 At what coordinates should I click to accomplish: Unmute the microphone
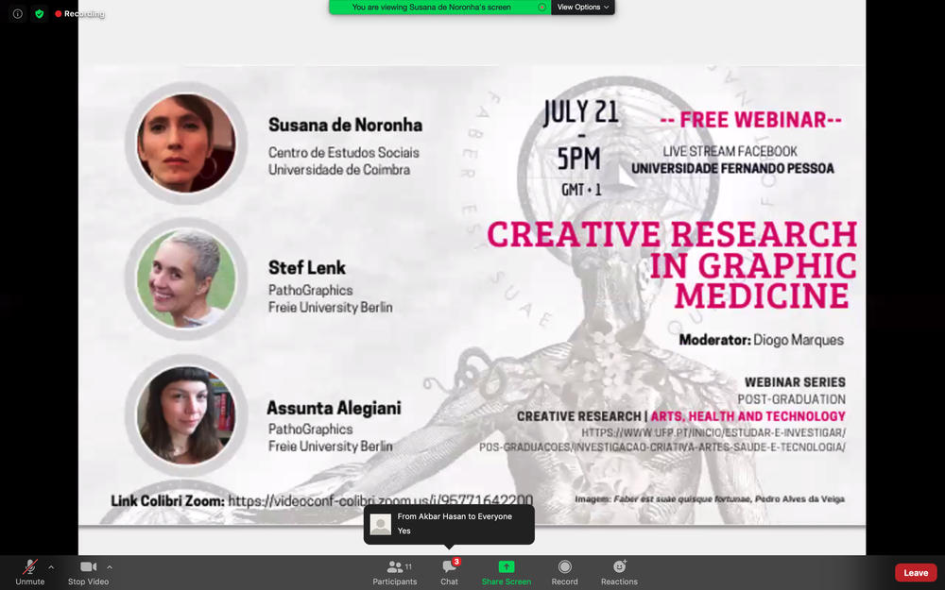[x=30, y=571]
